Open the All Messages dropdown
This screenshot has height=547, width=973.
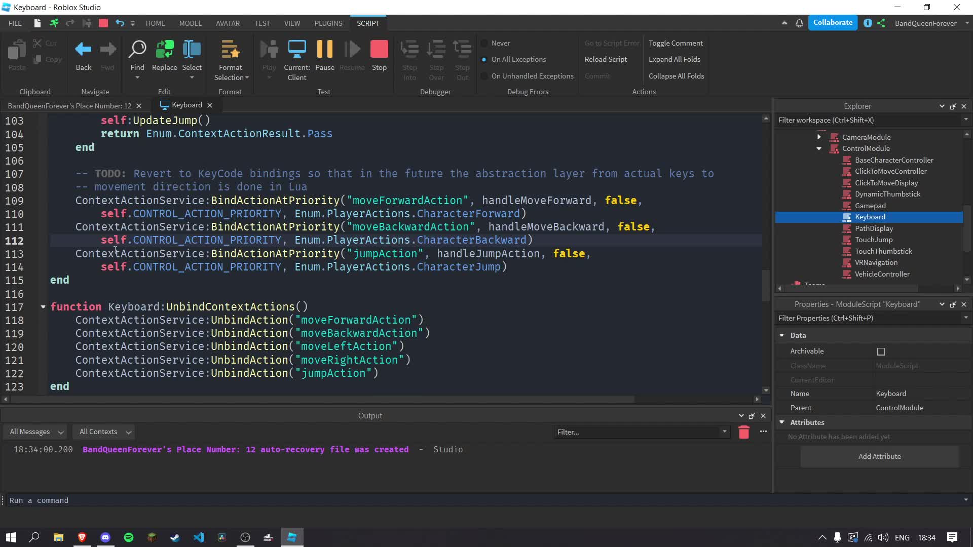tap(36, 432)
